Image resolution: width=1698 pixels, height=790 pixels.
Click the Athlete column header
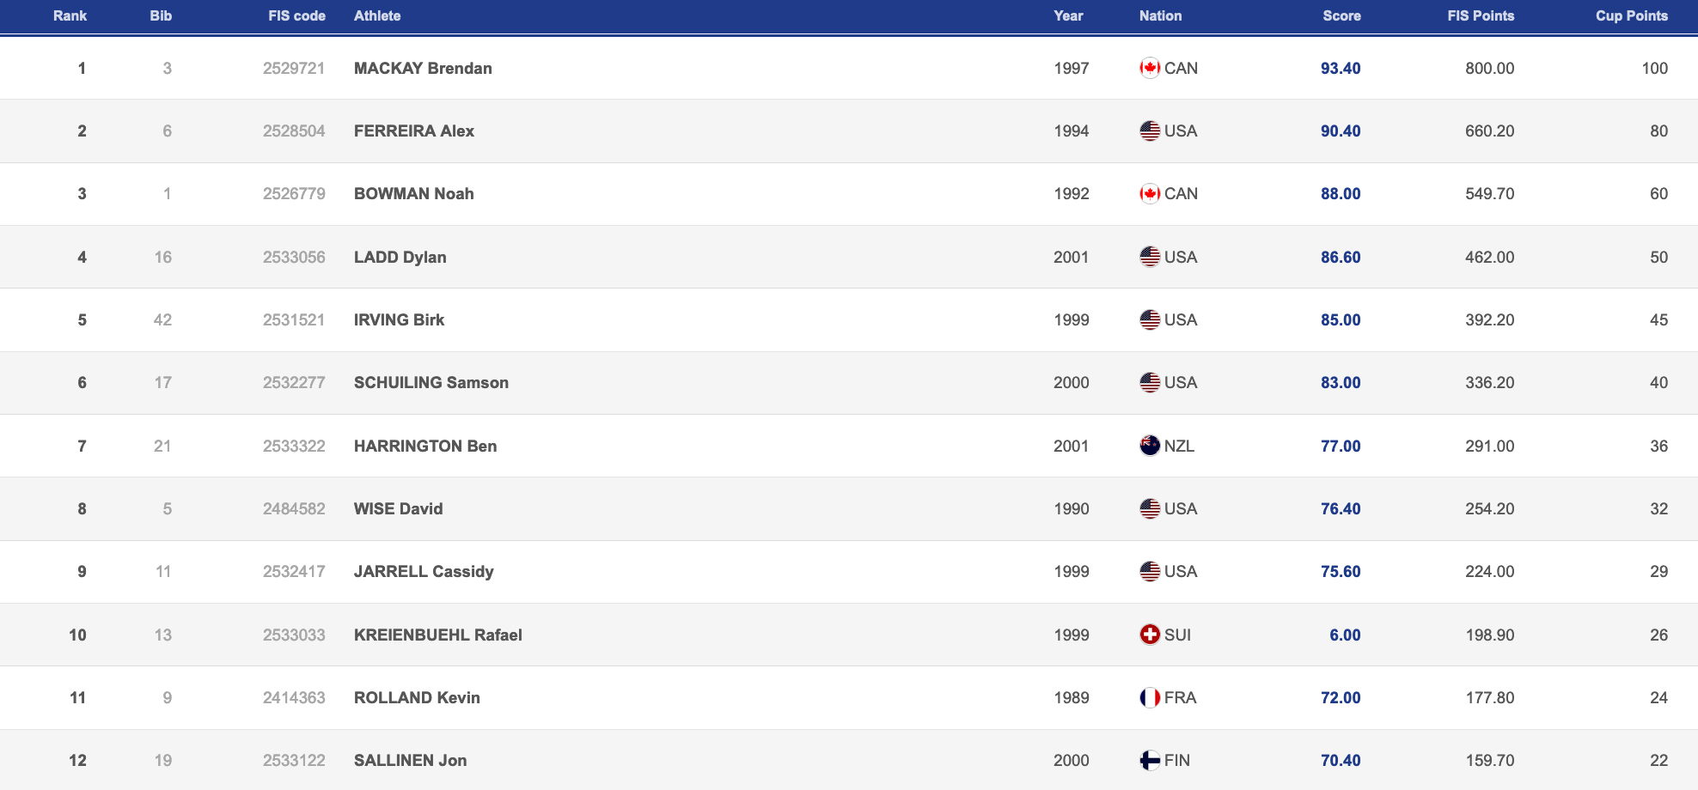coord(377,15)
